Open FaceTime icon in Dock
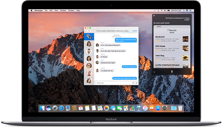 pos(120,108)
